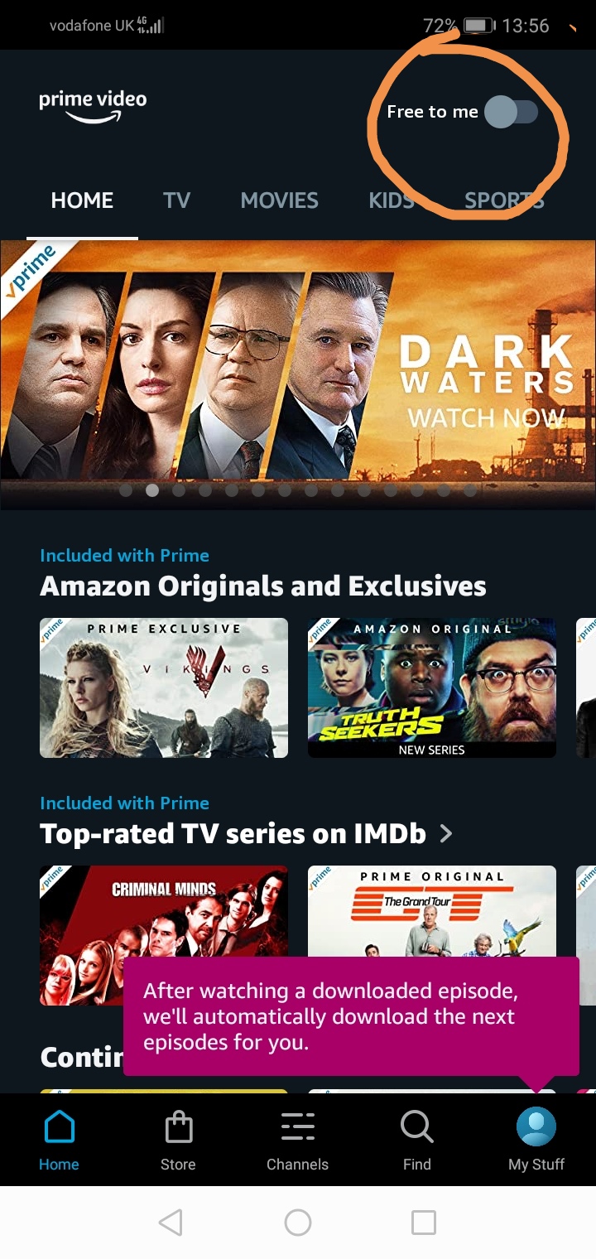Expand Top-rated TV series on IMDb chevron
Screen dimensions: 596x1259
pyautogui.click(x=446, y=833)
